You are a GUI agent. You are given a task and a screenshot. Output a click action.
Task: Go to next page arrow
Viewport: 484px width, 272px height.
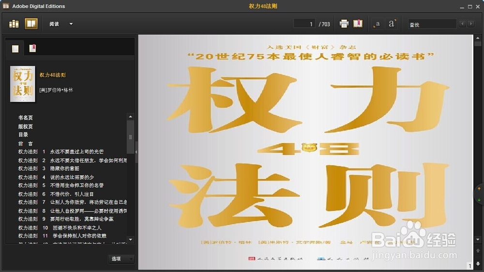pos(478,264)
